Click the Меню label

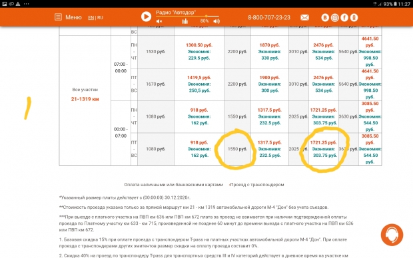[x=73, y=17]
